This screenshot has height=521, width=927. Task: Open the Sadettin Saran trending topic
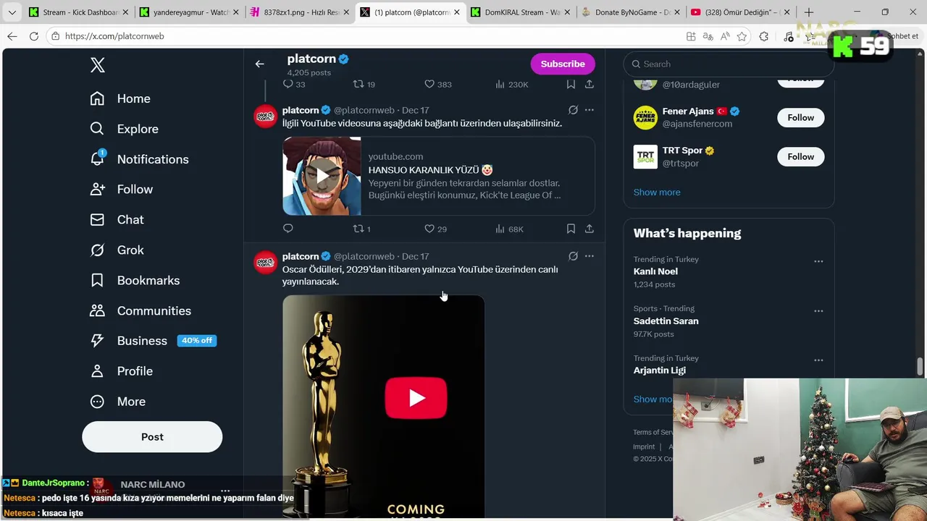(666, 321)
